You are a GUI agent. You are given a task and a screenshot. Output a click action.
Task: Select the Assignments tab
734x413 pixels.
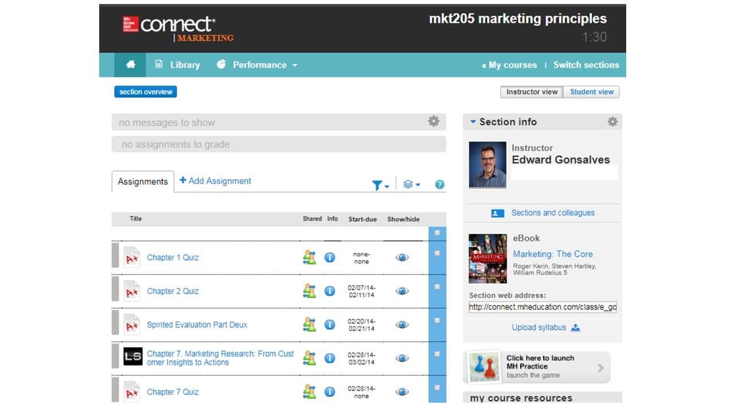click(143, 181)
